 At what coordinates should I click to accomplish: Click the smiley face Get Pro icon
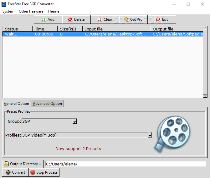point(126,19)
